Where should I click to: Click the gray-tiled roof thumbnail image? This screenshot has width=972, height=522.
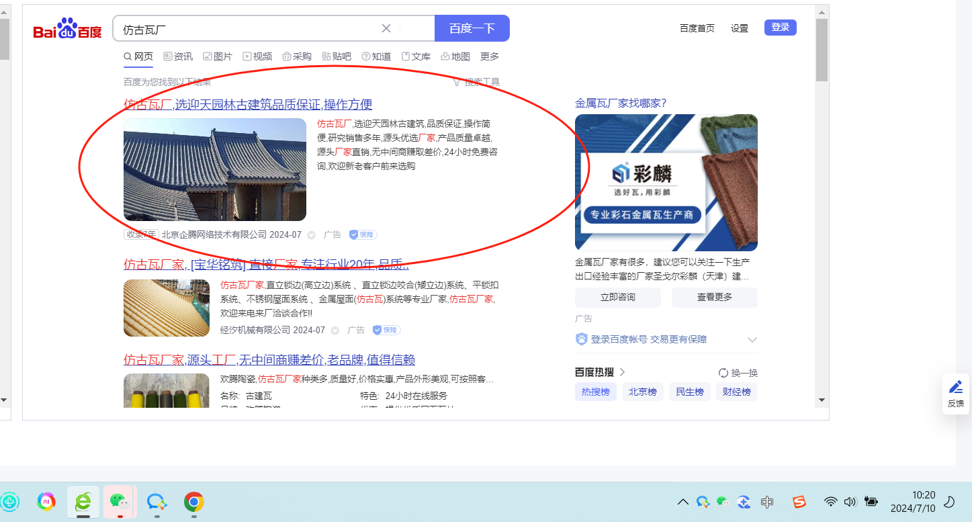215,169
